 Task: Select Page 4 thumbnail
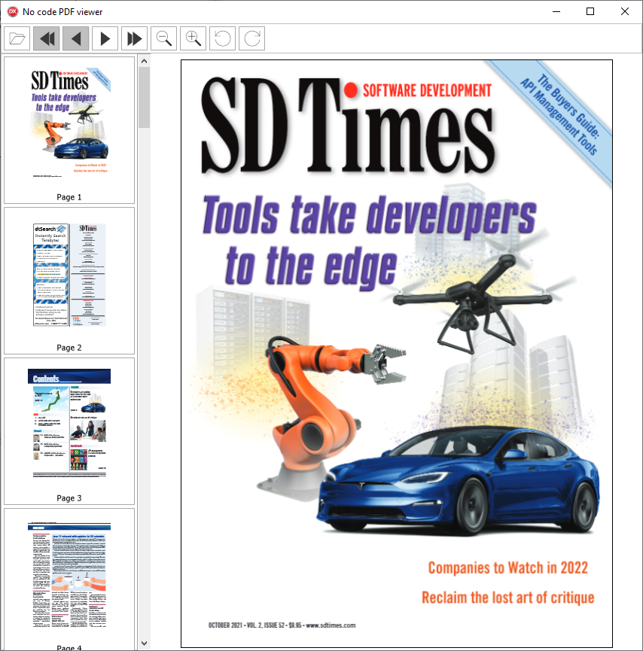69,580
